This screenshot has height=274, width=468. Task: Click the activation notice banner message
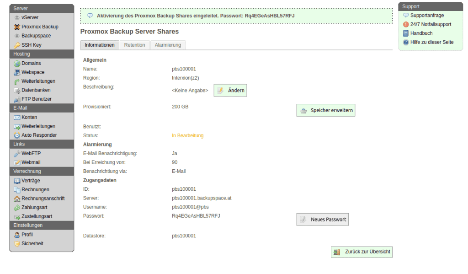196,16
